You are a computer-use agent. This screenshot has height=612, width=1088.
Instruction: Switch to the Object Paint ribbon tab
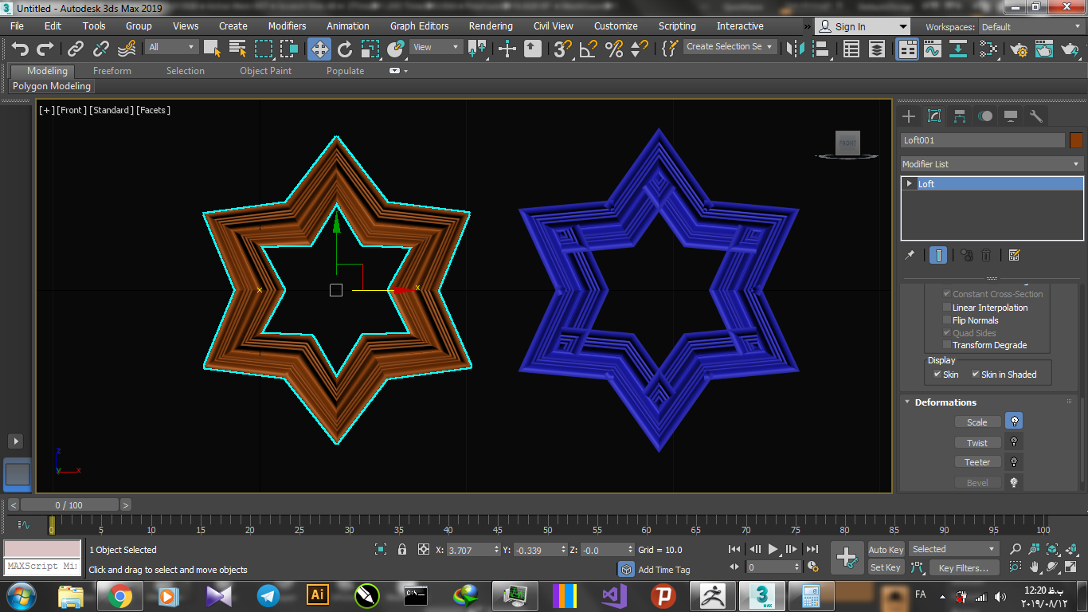pyautogui.click(x=265, y=71)
